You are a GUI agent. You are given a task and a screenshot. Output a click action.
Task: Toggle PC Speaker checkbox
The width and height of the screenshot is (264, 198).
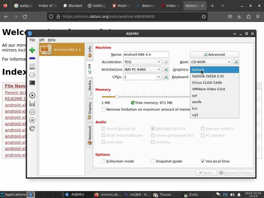coord(203,135)
